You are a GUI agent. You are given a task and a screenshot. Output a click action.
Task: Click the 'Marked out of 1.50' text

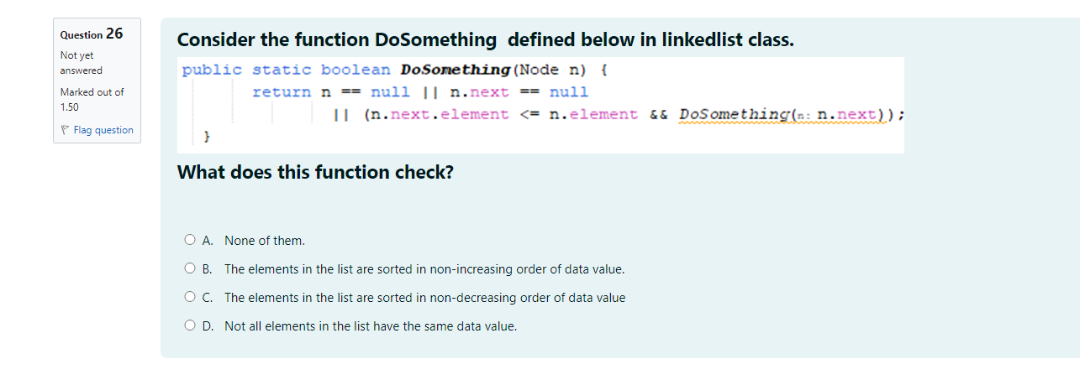click(92, 100)
